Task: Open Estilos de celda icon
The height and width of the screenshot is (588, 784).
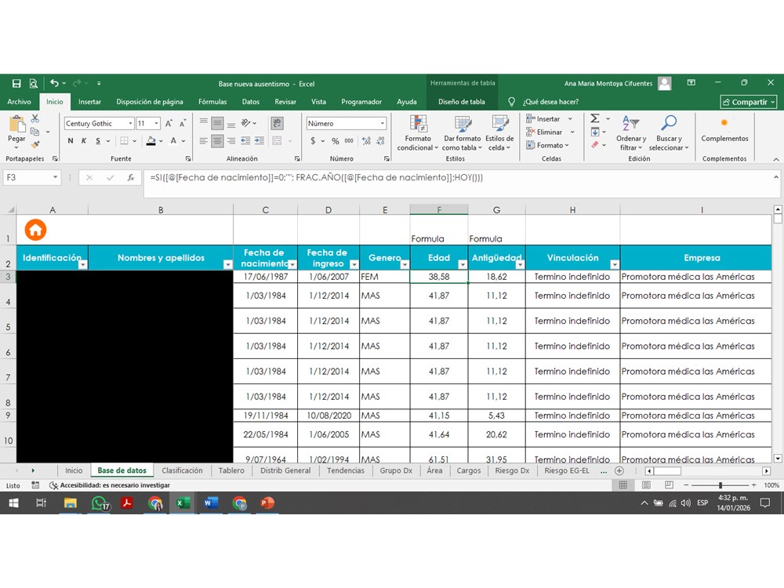Action: (x=499, y=124)
